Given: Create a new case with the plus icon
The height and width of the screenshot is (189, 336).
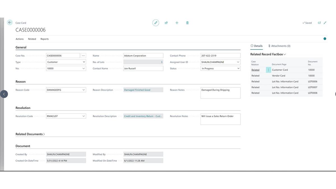Looking at the screenshot, I should click(x=177, y=23).
